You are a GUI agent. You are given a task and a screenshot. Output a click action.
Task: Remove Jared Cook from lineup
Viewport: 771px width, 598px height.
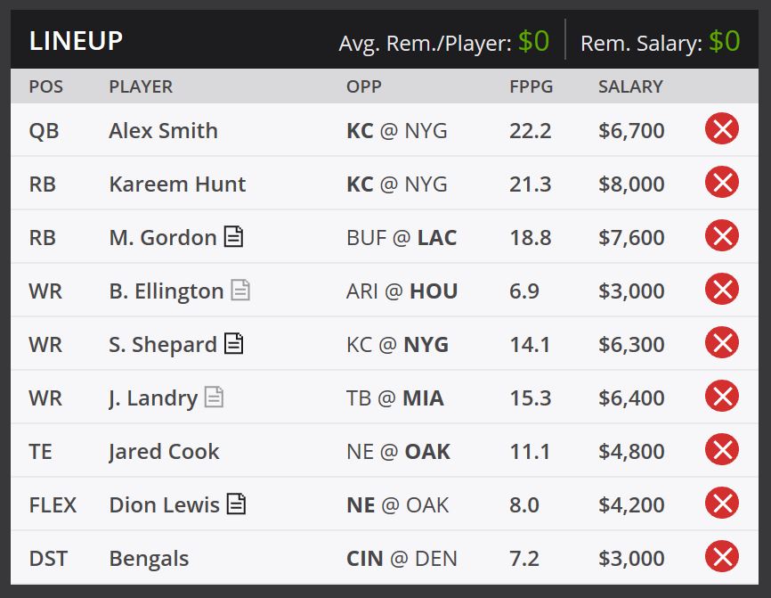tap(722, 449)
